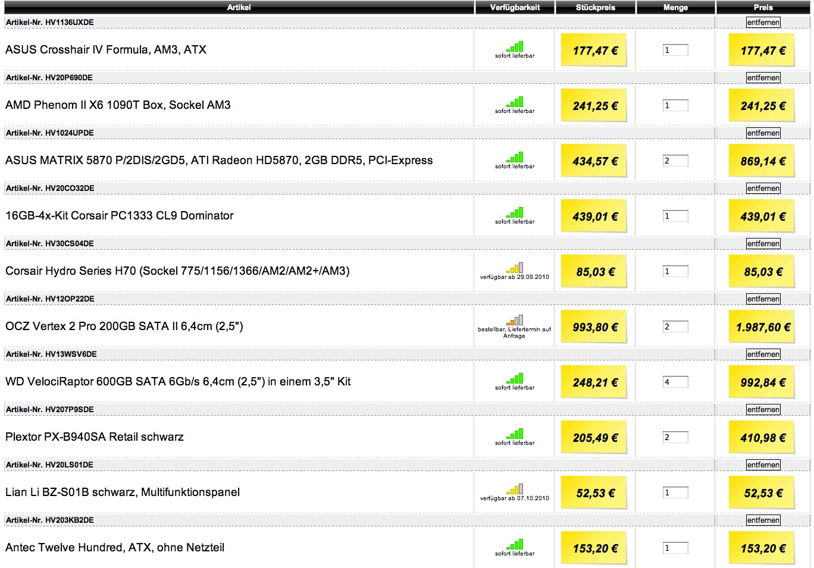Remove article HV203KB2DE with entfernen button
The height and width of the screenshot is (568, 814).
[x=763, y=520]
